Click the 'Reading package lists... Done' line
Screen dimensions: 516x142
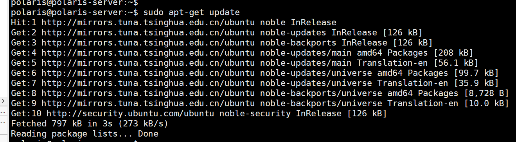85,134
